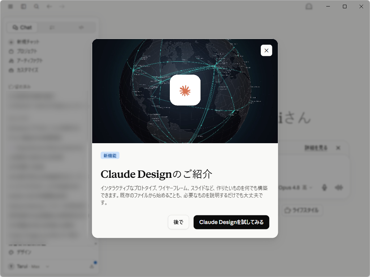Click the ghost incognito chat icon
Image resolution: width=370 pixels, height=277 pixels.
click(309, 6)
